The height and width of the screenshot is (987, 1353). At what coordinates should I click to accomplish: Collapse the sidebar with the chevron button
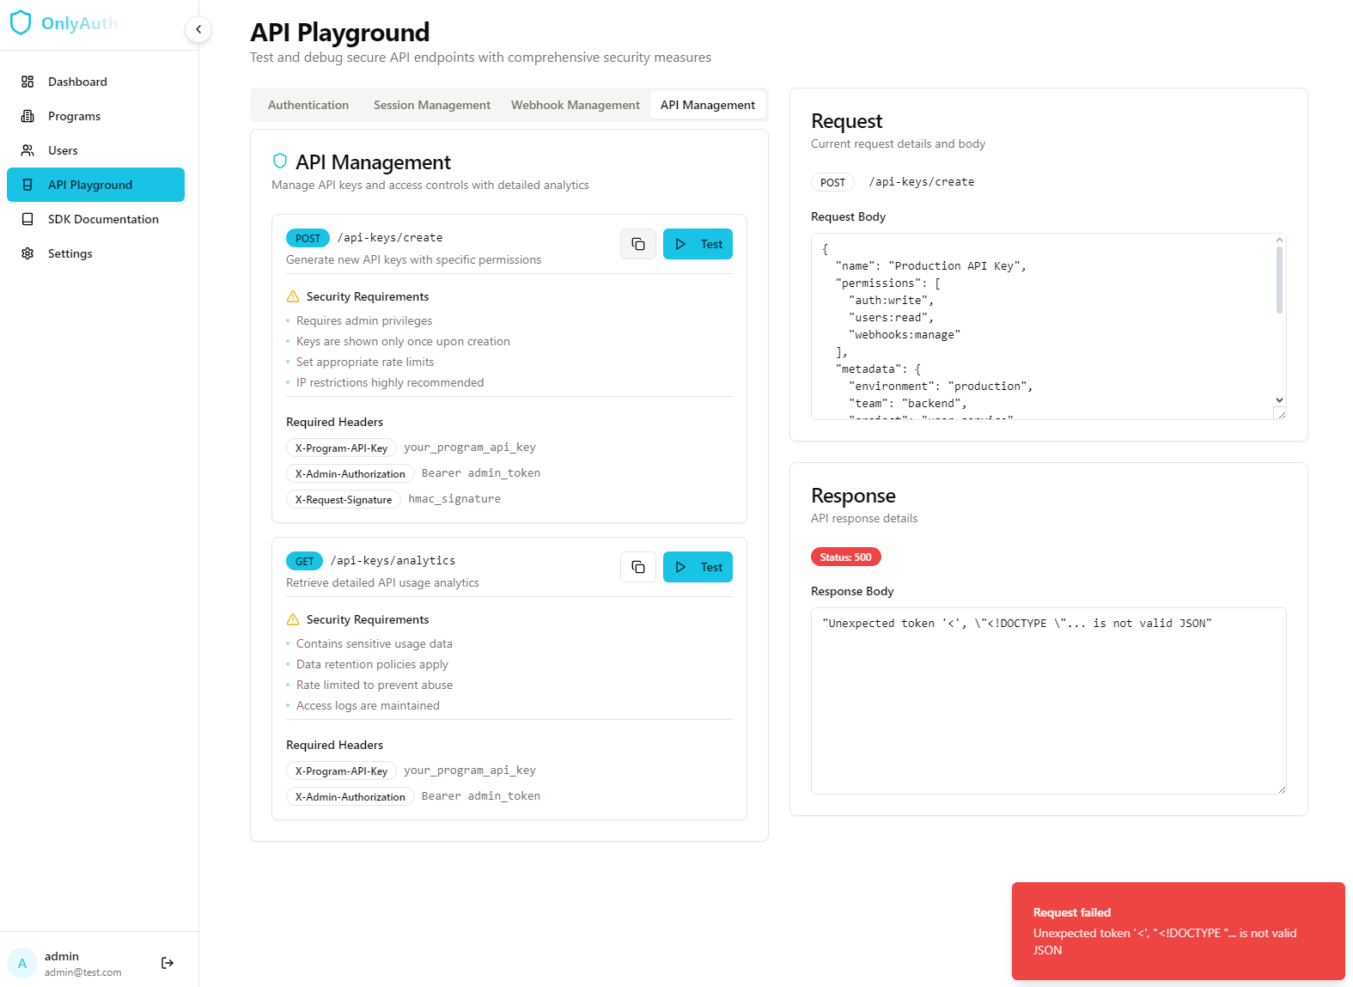click(198, 29)
